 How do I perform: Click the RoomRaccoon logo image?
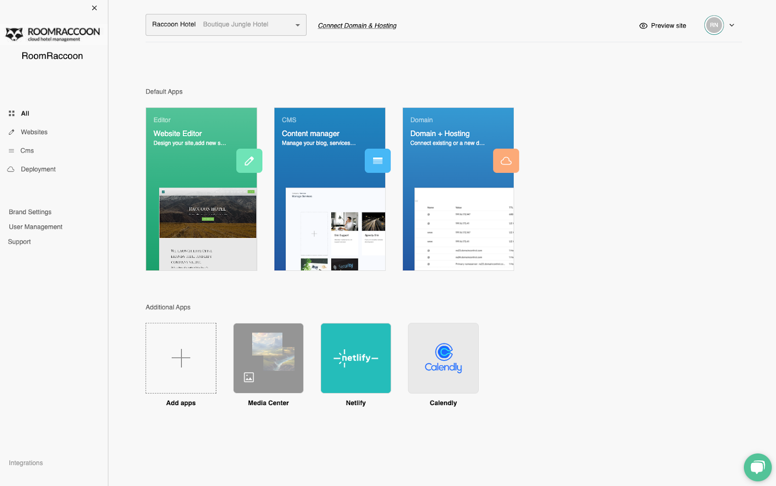(53, 34)
